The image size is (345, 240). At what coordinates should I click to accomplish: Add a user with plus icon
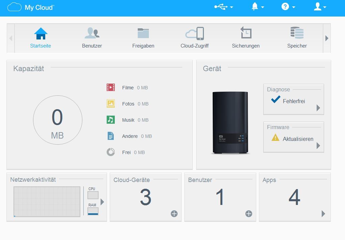(x=249, y=214)
